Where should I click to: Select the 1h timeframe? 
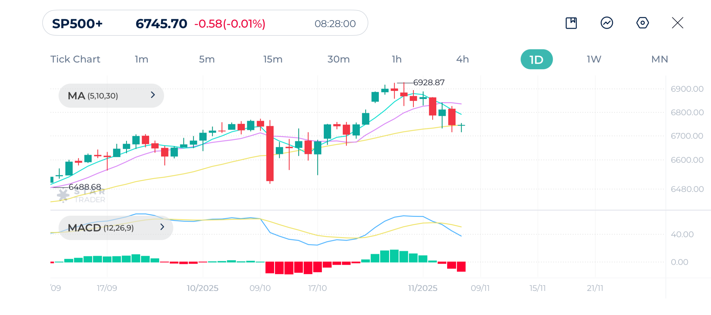tap(397, 59)
